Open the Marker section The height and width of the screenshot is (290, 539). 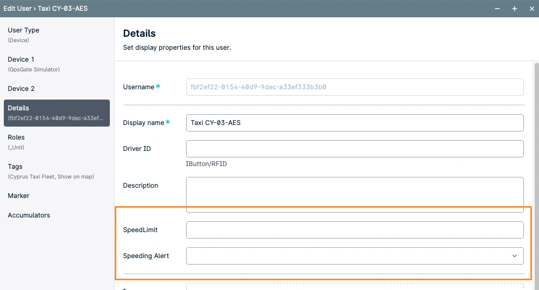[x=57, y=196]
